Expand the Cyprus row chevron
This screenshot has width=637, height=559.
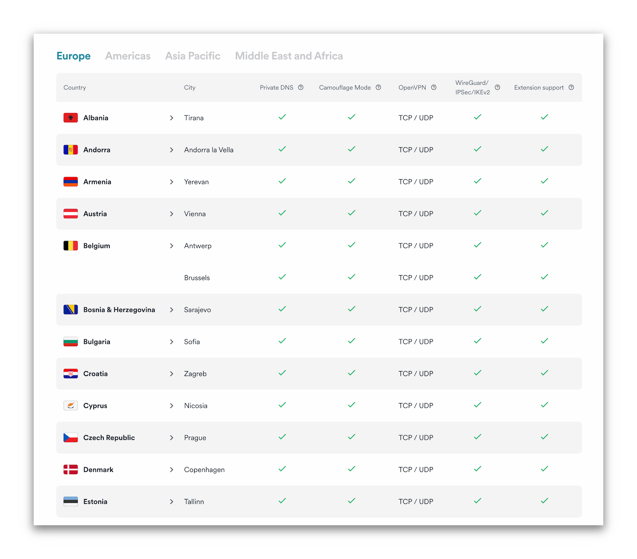(x=172, y=406)
